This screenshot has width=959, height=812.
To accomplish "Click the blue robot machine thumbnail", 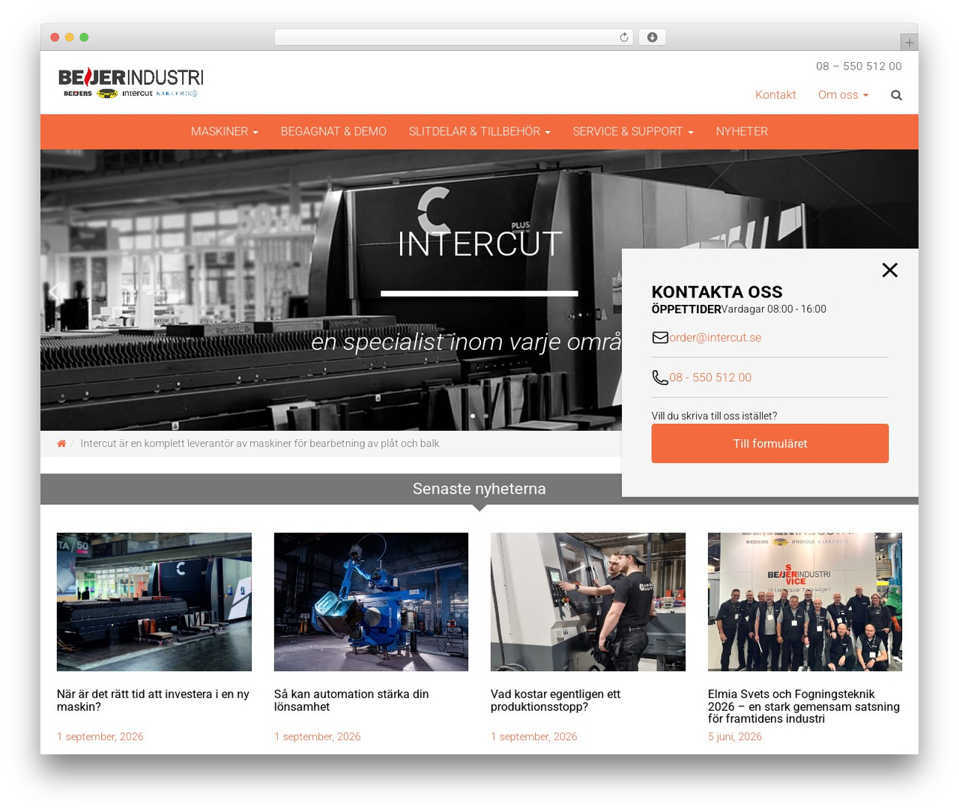I will tap(371, 602).
